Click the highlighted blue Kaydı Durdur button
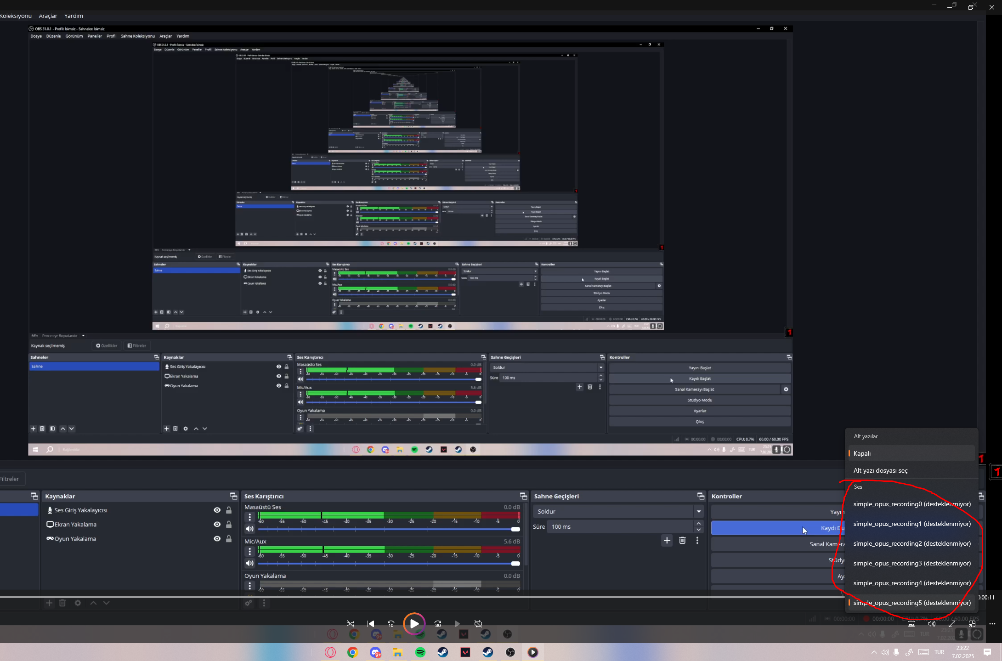This screenshot has width=1002, height=661. [778, 528]
